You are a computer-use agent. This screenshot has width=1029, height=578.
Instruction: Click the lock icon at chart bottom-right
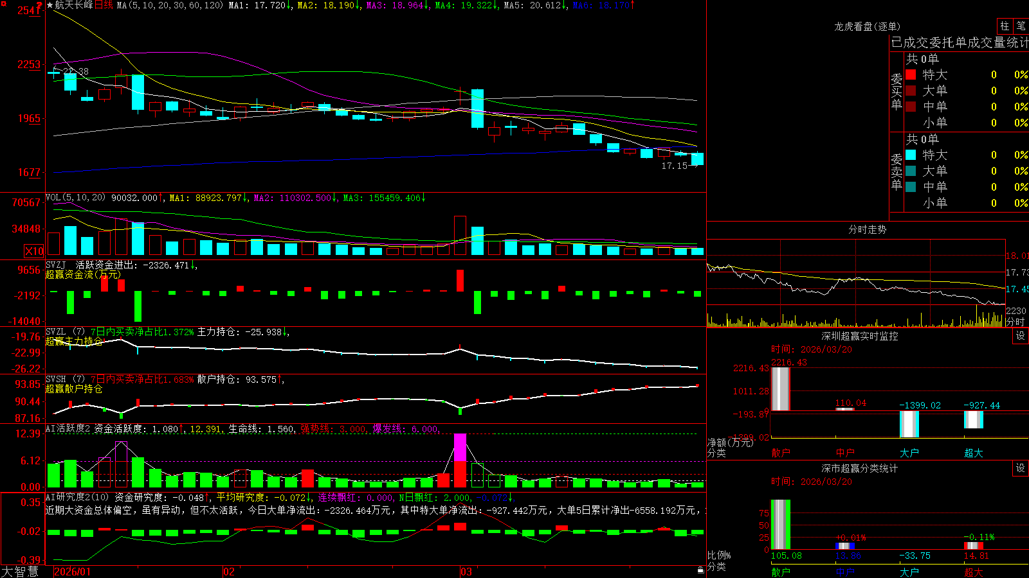point(701,570)
